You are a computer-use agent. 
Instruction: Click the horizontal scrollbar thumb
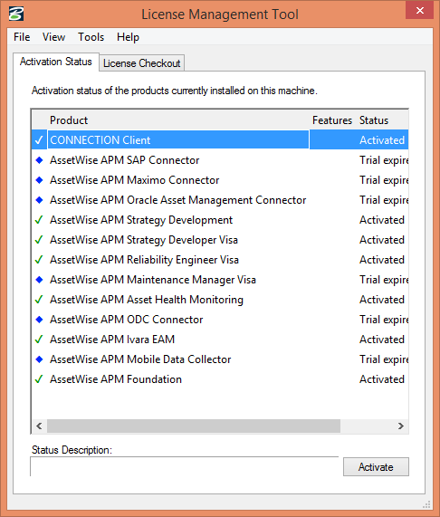click(194, 426)
